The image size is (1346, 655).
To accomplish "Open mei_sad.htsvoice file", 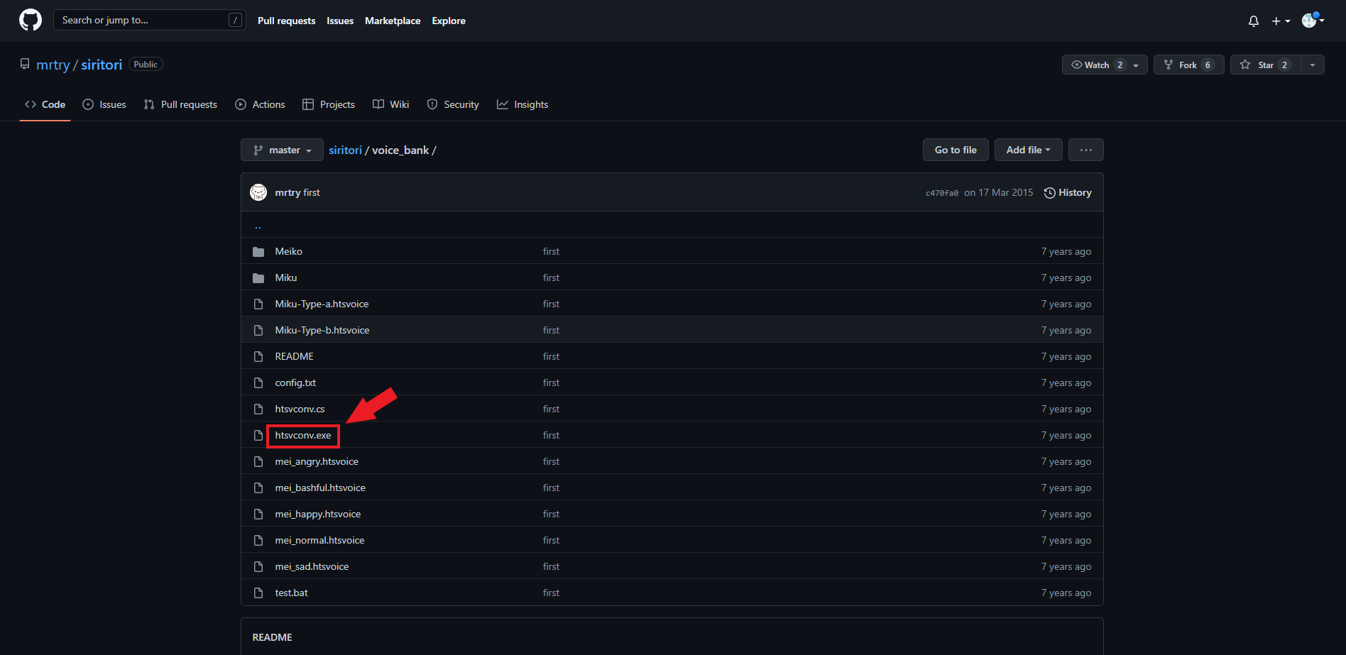I will (312, 566).
